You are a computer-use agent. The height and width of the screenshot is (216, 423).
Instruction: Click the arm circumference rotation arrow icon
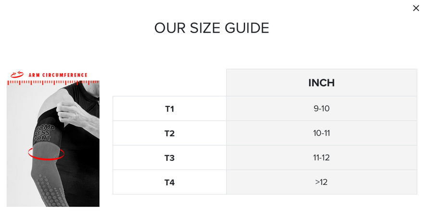(x=17, y=75)
